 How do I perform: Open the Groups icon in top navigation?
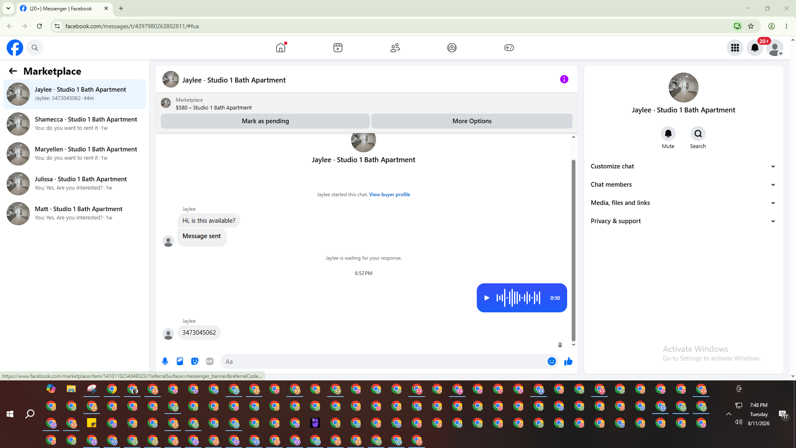click(x=452, y=48)
